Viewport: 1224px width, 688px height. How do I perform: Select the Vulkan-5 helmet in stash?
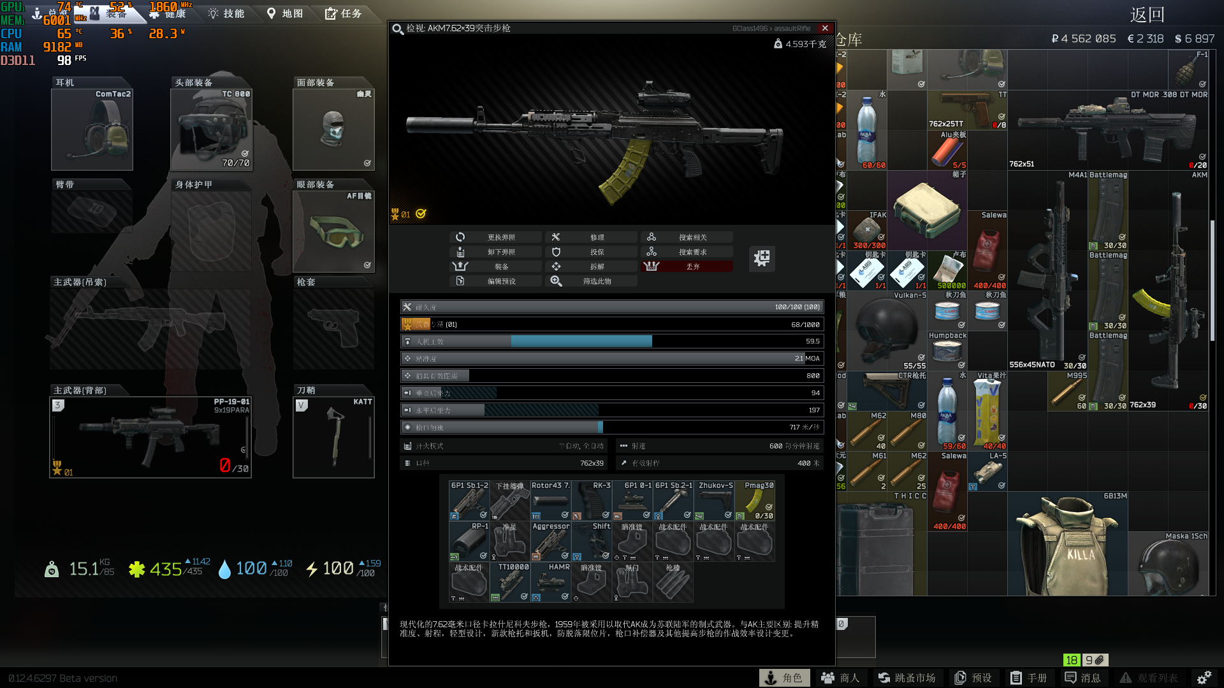[x=887, y=331]
